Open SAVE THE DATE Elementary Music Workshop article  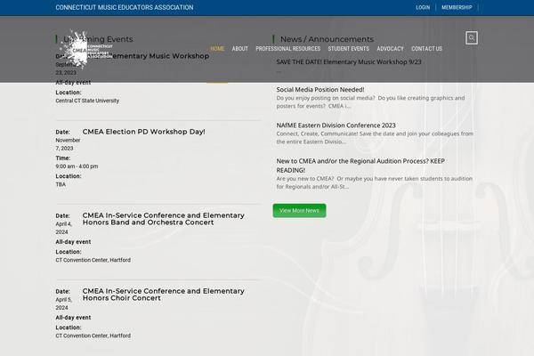tap(349, 62)
